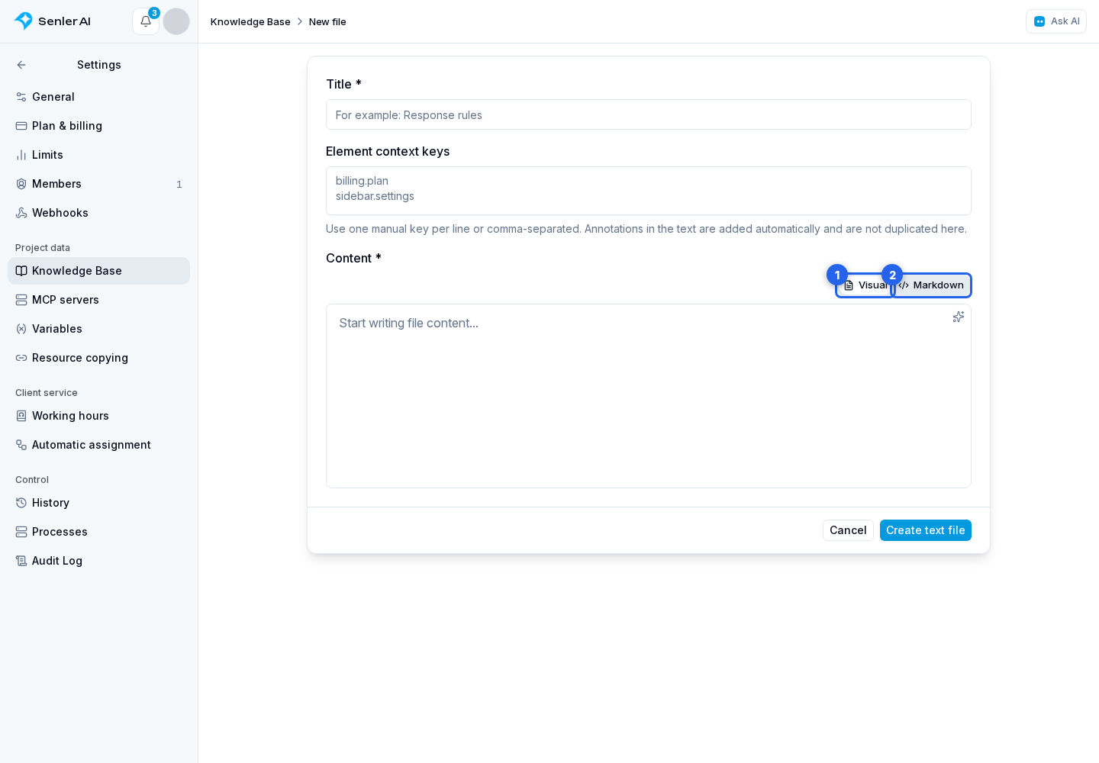Click the Variables icon
Image resolution: width=1099 pixels, height=763 pixels.
pos(21,329)
